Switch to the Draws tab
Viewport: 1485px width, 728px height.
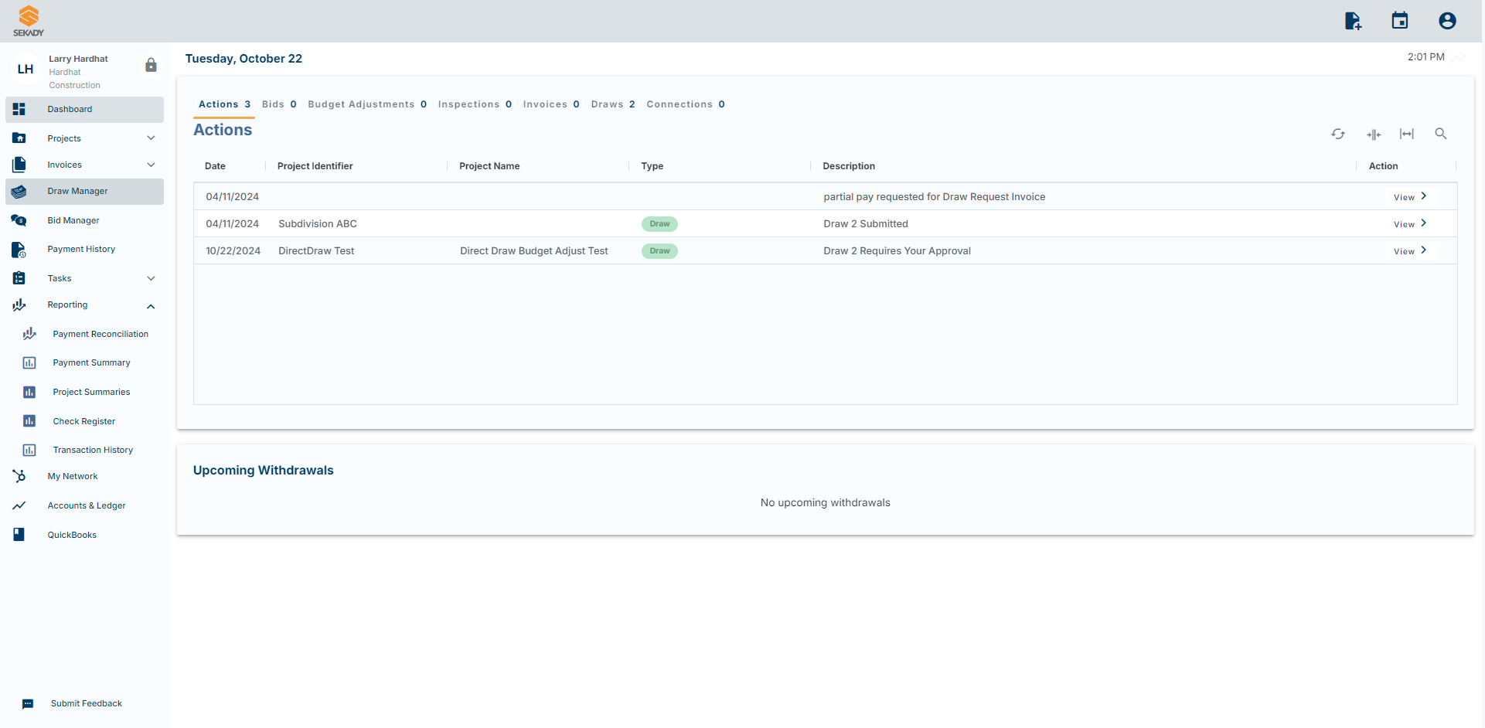612,104
